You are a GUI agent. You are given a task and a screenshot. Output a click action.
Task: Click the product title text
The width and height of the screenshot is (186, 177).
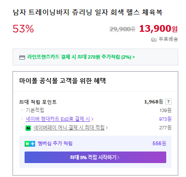(x=88, y=13)
